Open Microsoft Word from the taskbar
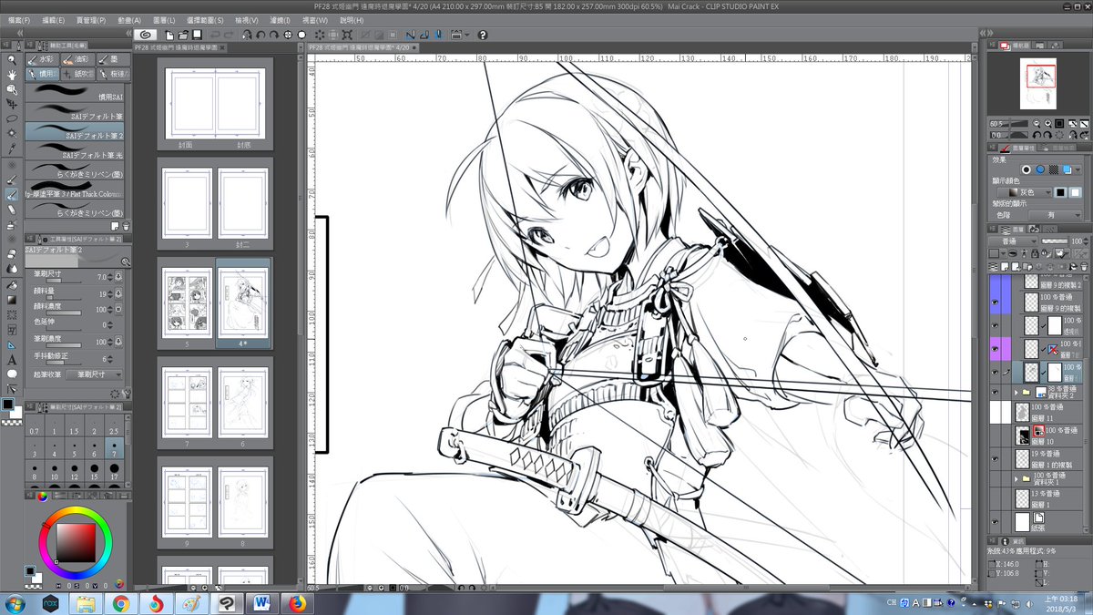 (262, 603)
